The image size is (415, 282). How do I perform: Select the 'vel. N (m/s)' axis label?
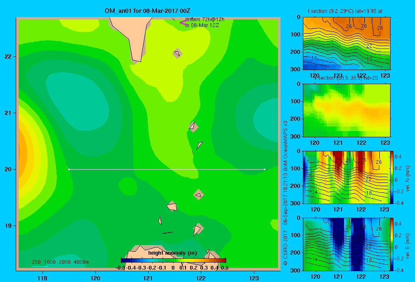tap(408, 179)
